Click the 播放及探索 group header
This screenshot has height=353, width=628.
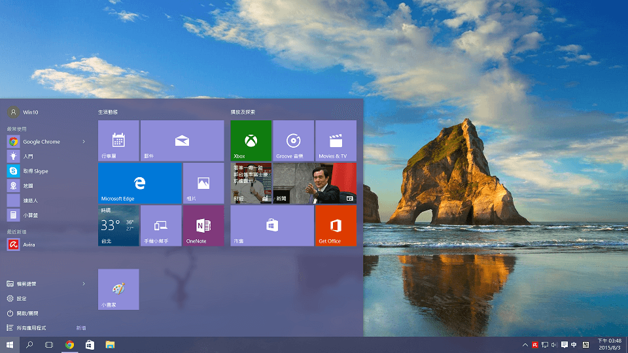coord(243,112)
